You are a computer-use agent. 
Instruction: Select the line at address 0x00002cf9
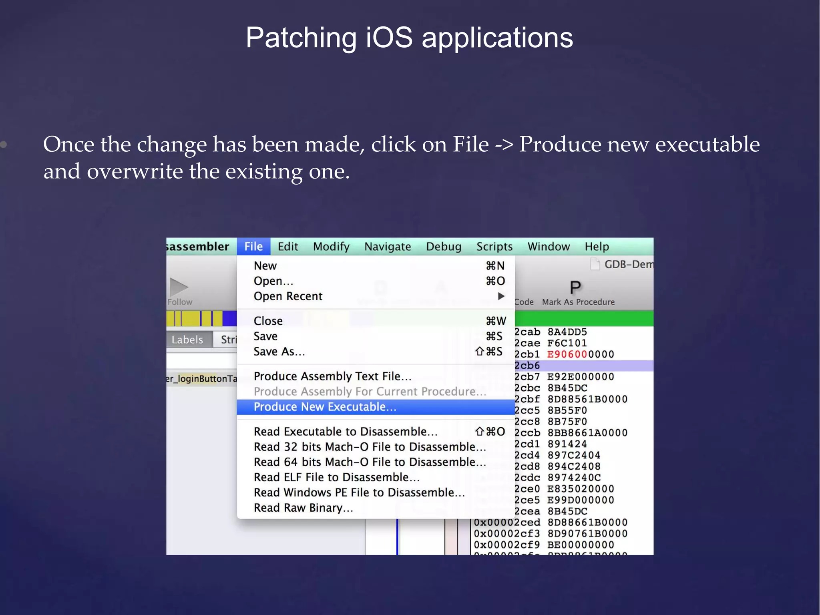point(562,545)
